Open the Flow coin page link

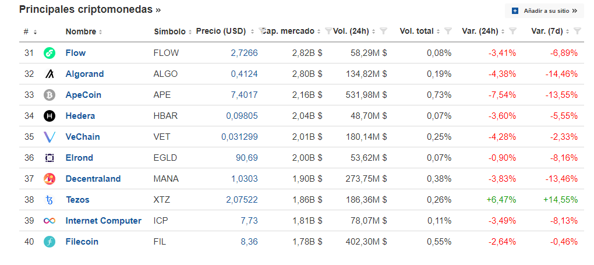point(75,53)
